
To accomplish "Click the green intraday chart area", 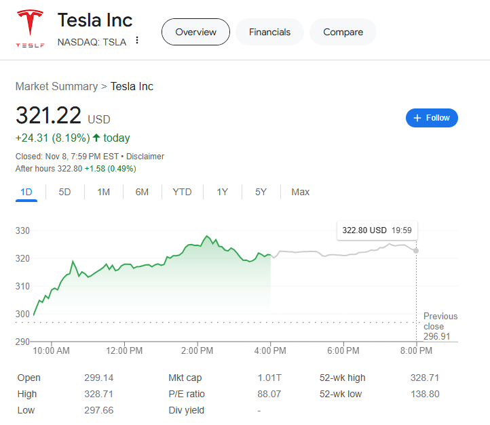I will coord(170,285).
